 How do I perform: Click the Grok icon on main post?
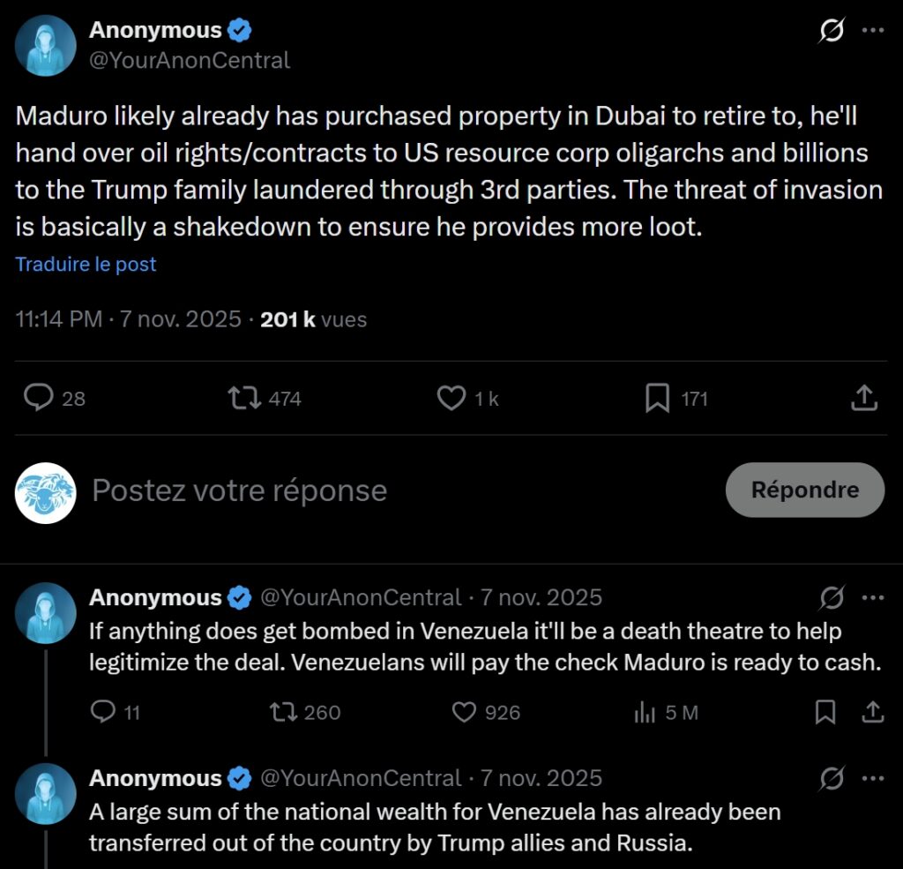pyautogui.click(x=830, y=32)
